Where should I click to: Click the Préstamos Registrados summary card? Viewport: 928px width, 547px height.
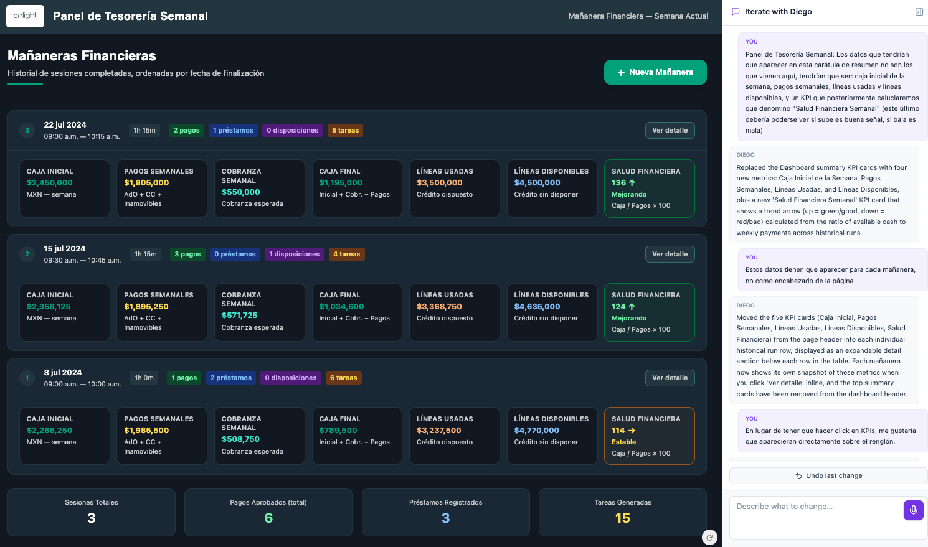(446, 512)
